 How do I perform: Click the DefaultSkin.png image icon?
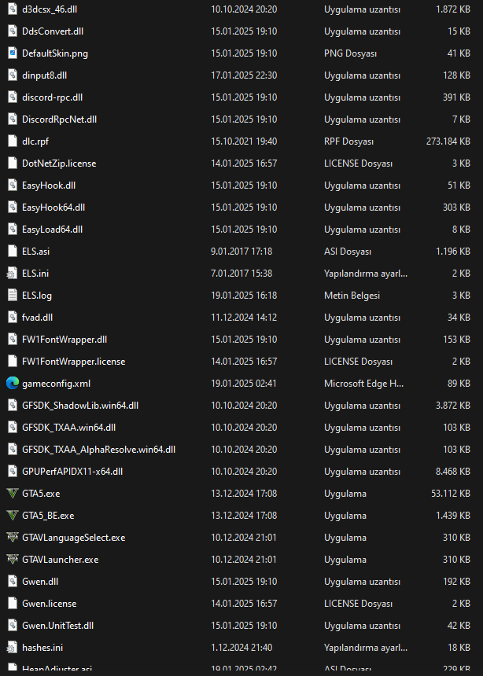pos(12,53)
